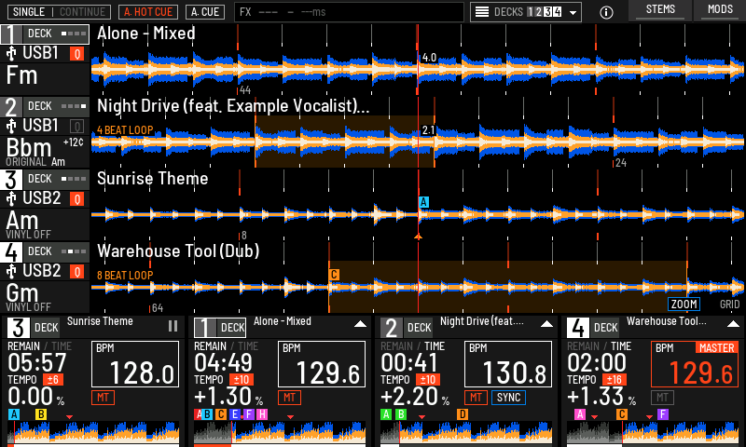
Task: Change tempo range ±10 on deck 2
Action: click(428, 380)
